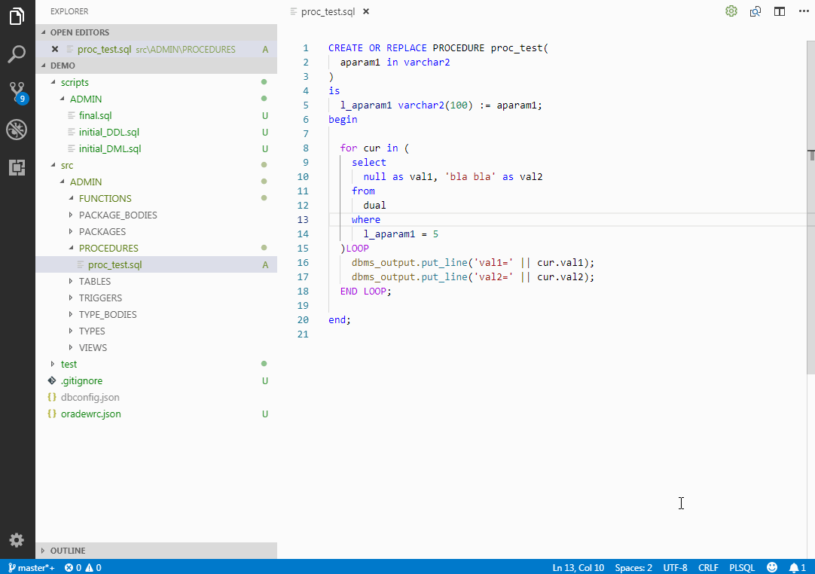Expand the TYPES folder
The width and height of the screenshot is (815, 574).
tap(156, 331)
